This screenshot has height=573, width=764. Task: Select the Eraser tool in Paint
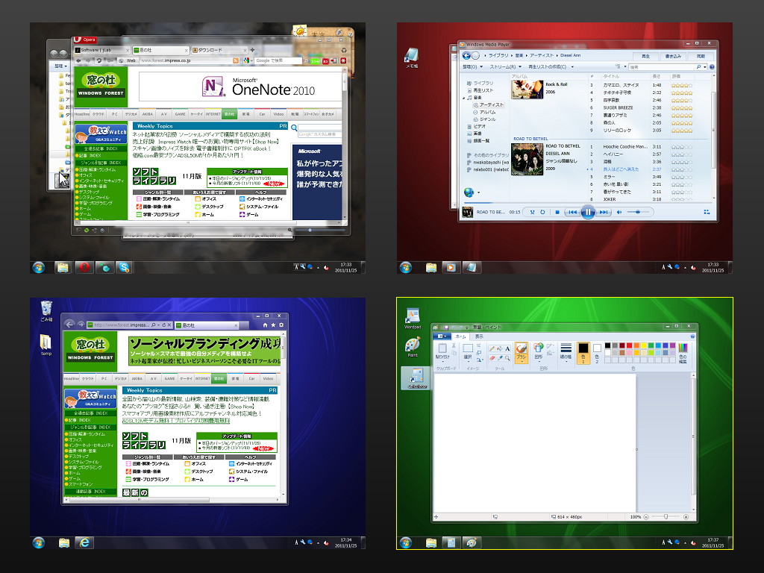click(x=492, y=357)
